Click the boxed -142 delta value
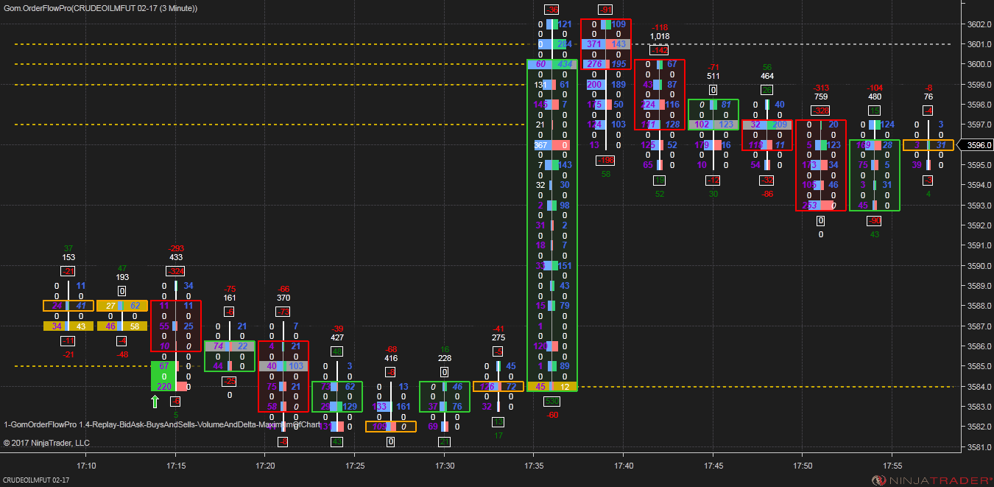Screen dimensions: 994x487 (x=660, y=50)
